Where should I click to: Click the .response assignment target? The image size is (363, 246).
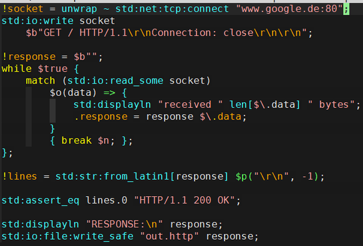click(100, 116)
